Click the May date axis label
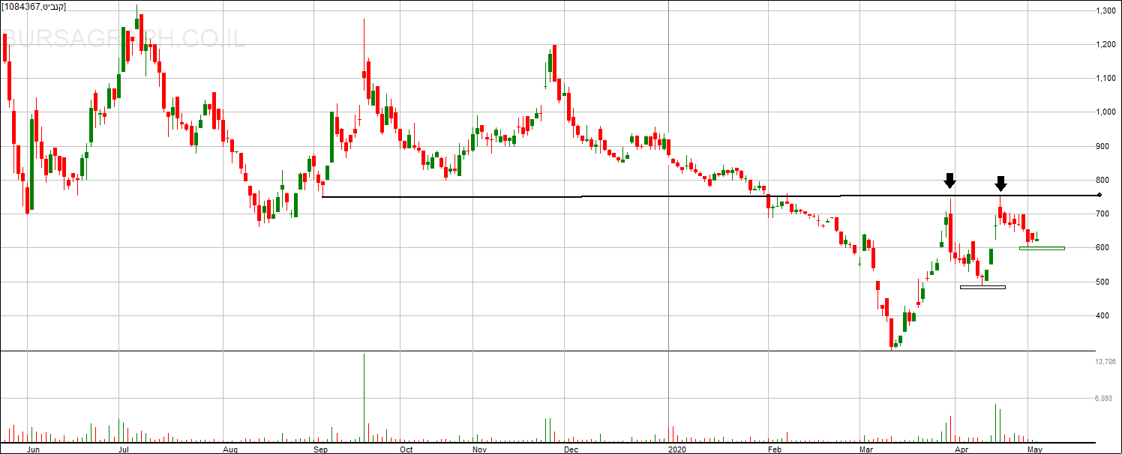 1035,450
